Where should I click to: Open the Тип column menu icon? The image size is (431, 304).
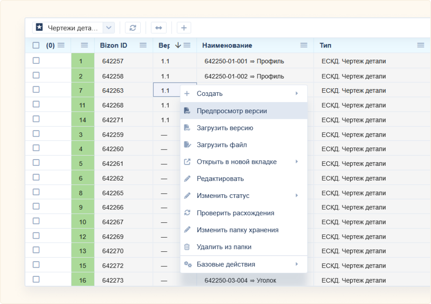(421, 46)
